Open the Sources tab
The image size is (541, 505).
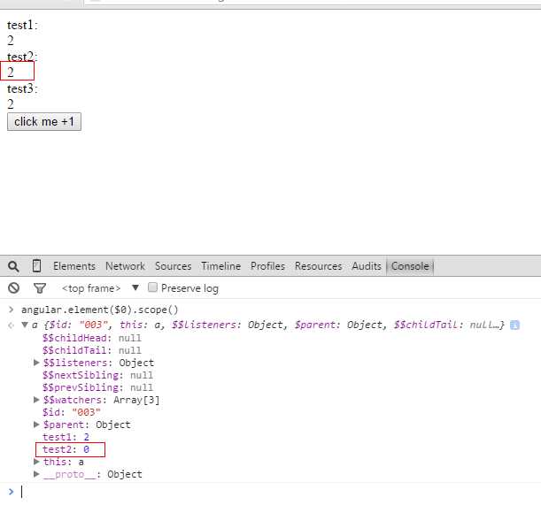(174, 266)
